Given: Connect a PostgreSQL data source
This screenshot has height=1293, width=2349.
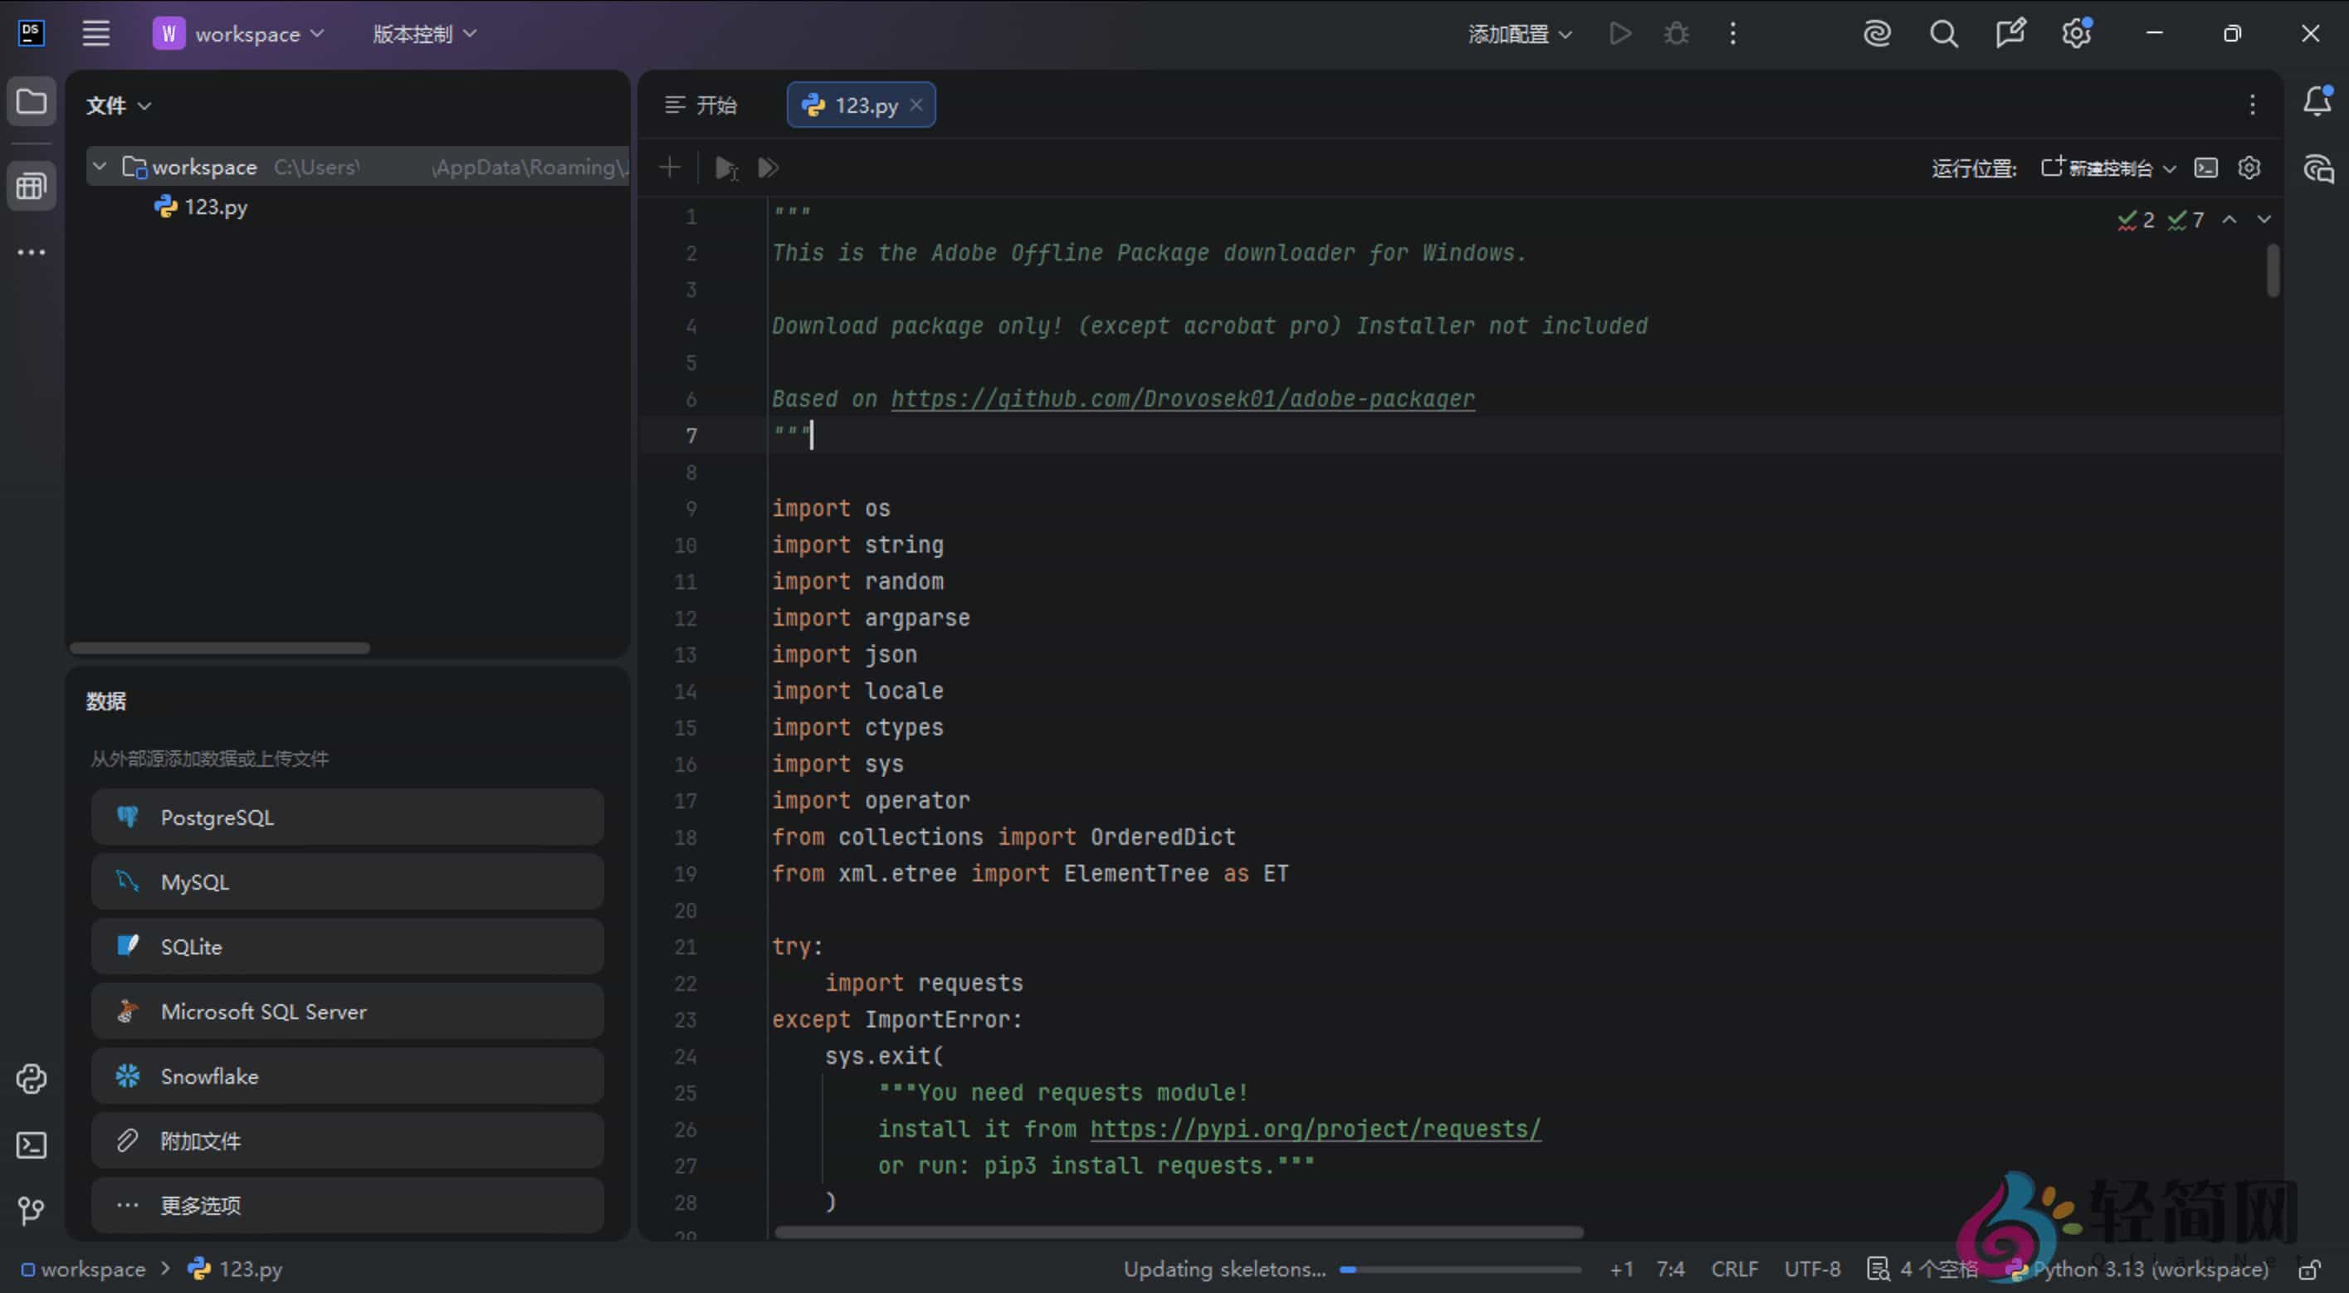Looking at the screenshot, I should [346, 816].
